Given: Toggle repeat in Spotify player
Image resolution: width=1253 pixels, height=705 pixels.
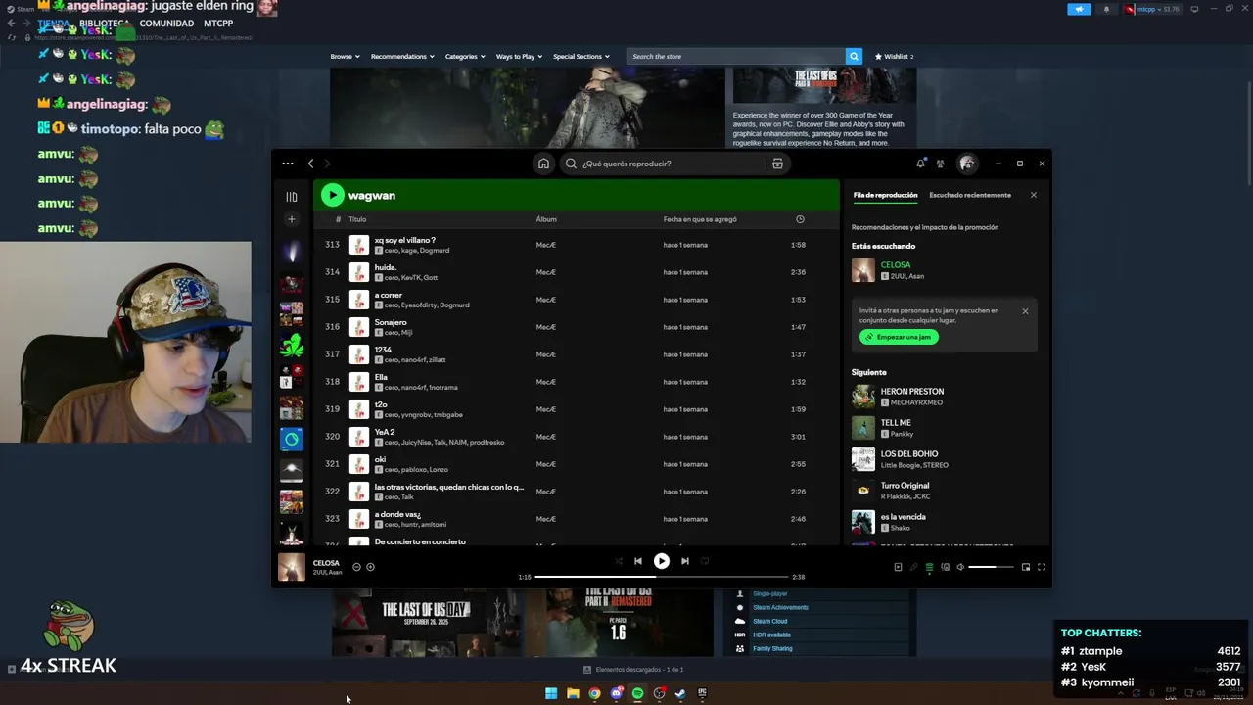Looking at the screenshot, I should pos(705,561).
